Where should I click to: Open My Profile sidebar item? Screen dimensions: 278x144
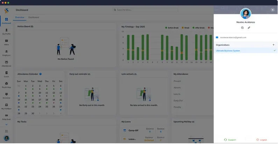(x=6, y=31)
